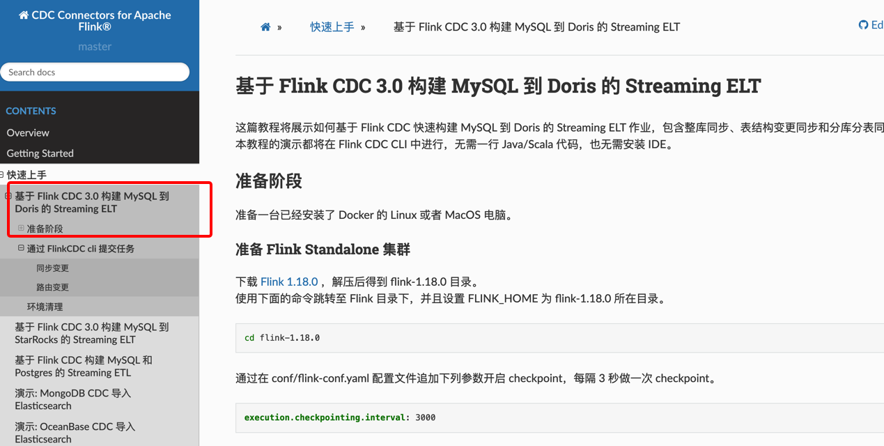Collapse the Flink CDC 3.0 MySQL 到 Doris entry
The image size is (884, 446).
[x=8, y=196]
